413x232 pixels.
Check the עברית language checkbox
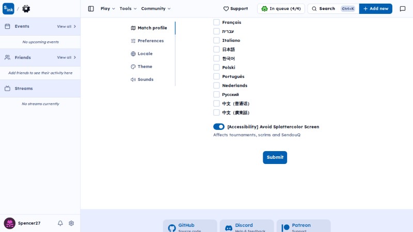(x=216, y=31)
